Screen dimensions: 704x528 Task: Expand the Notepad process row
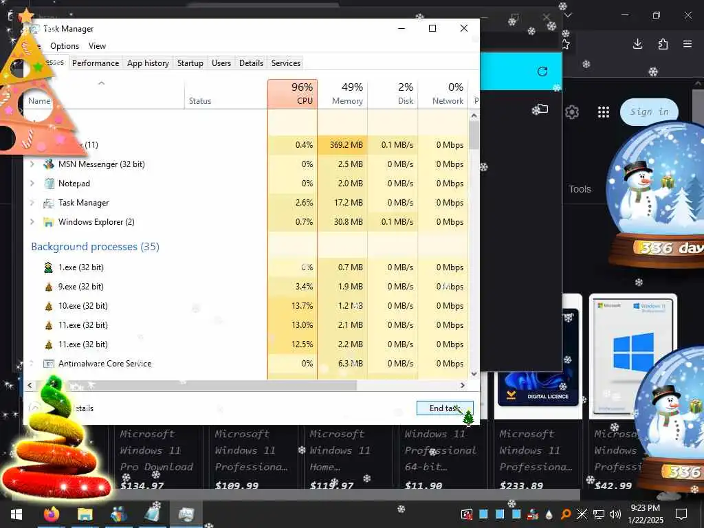(x=32, y=183)
